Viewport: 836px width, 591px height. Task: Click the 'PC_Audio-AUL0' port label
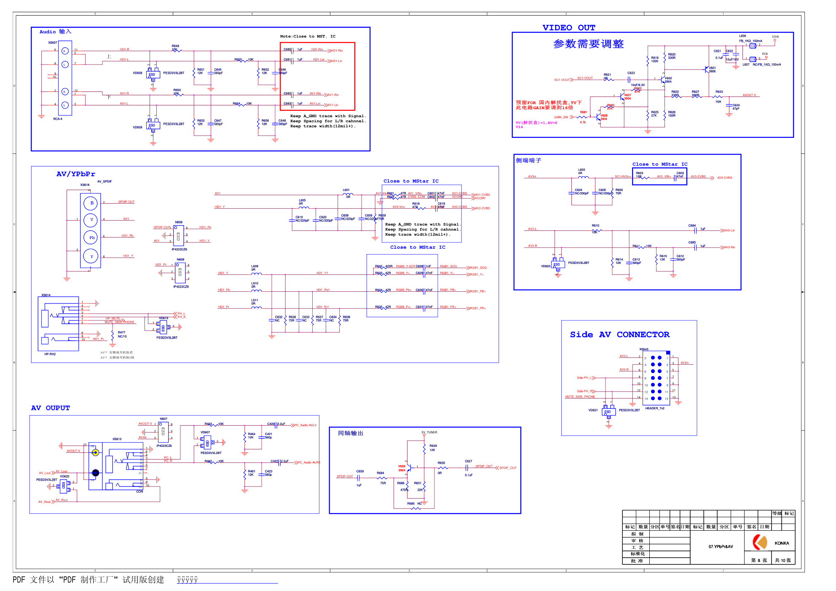(x=305, y=425)
